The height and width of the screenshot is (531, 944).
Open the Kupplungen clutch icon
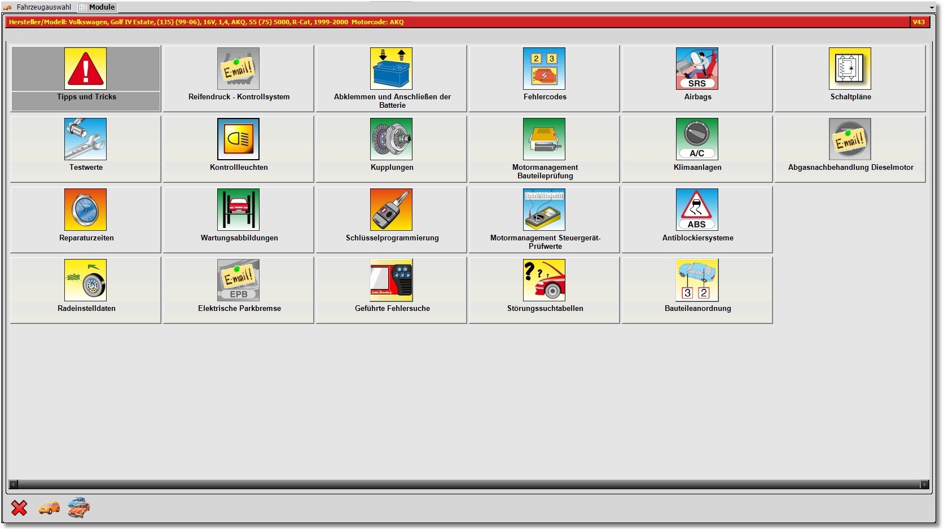tap(391, 139)
